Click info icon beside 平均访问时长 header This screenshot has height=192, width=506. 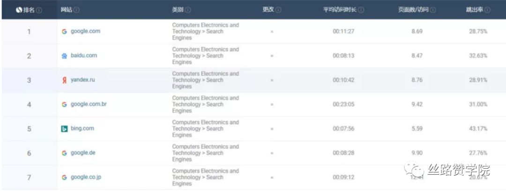click(361, 10)
